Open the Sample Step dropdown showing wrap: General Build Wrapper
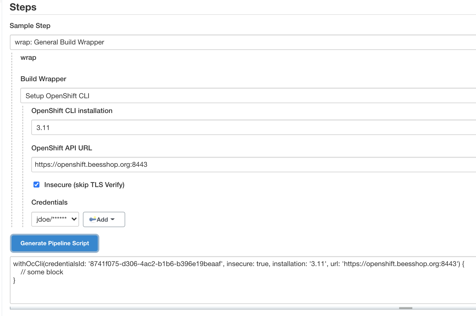The image size is (476, 316). (243, 42)
